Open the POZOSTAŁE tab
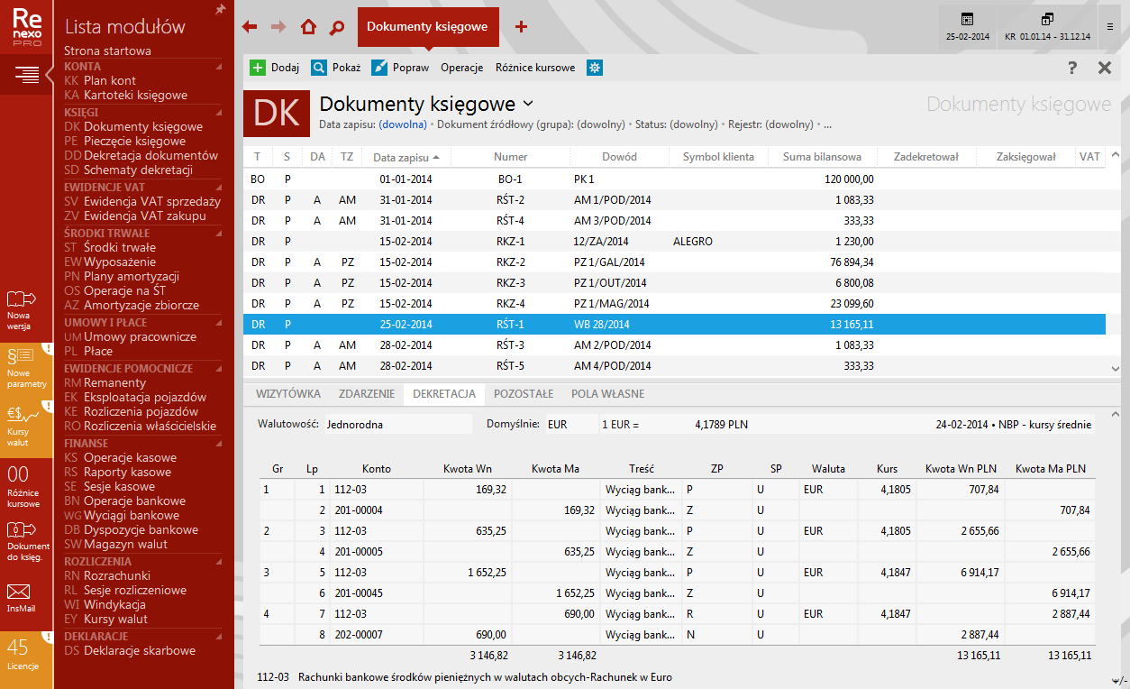This screenshot has width=1130, height=689. pyautogui.click(x=524, y=394)
